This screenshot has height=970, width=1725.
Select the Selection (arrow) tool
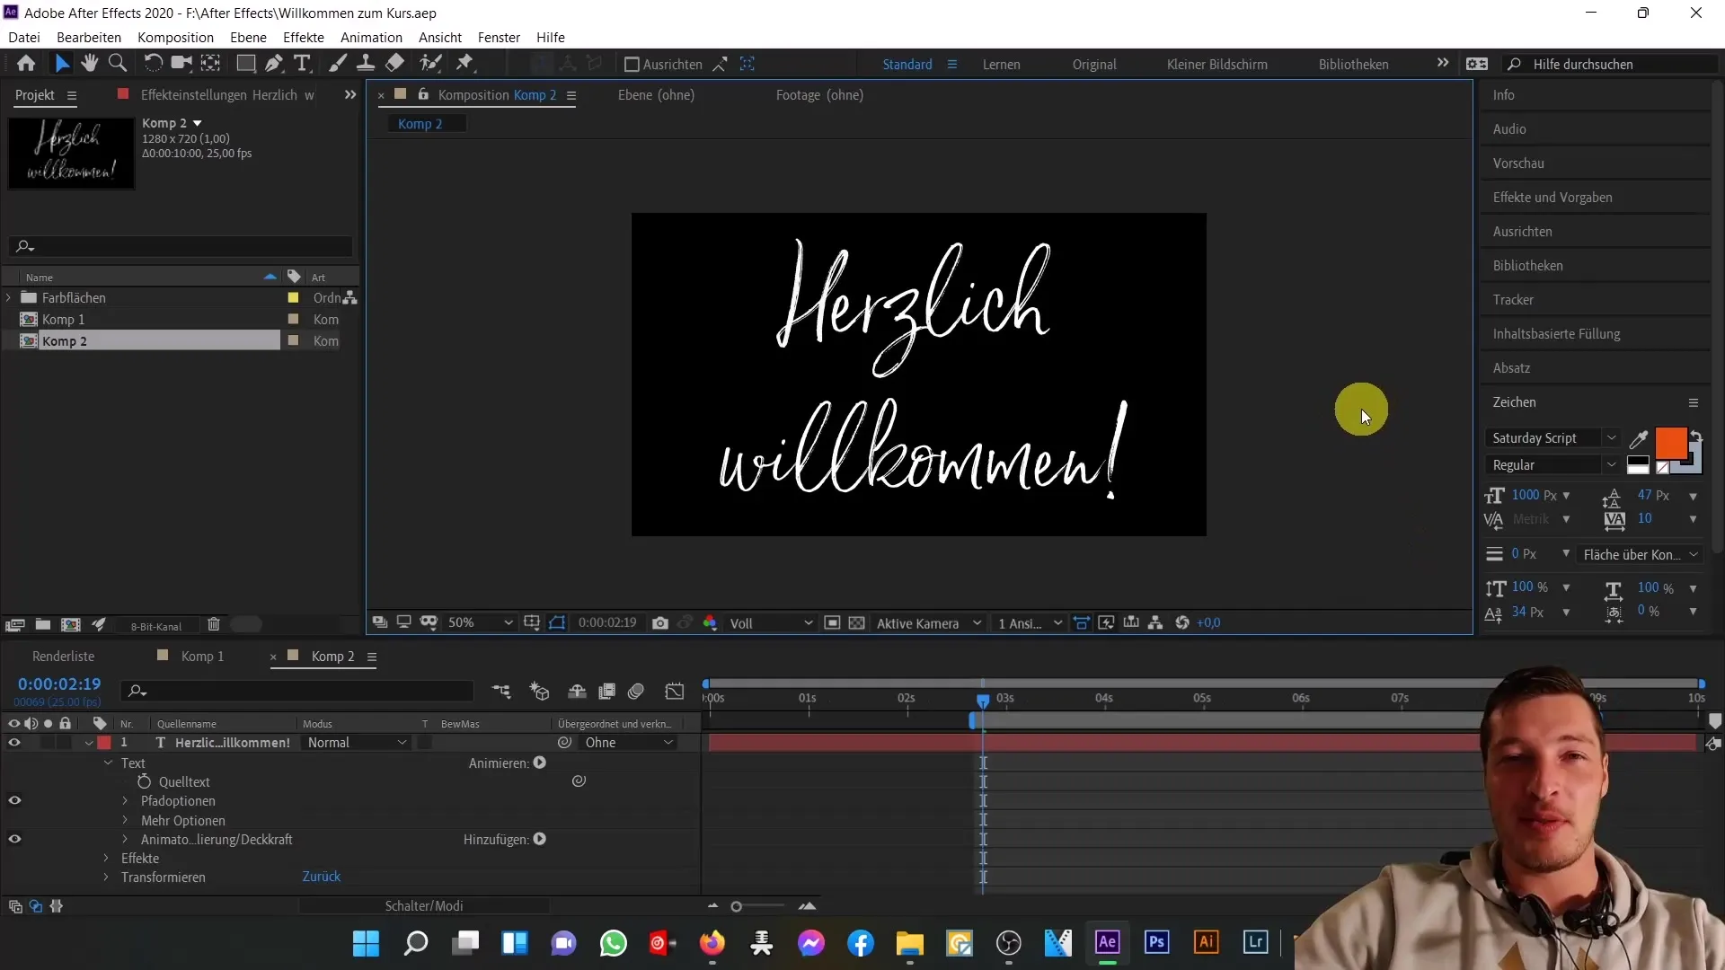[x=62, y=63]
